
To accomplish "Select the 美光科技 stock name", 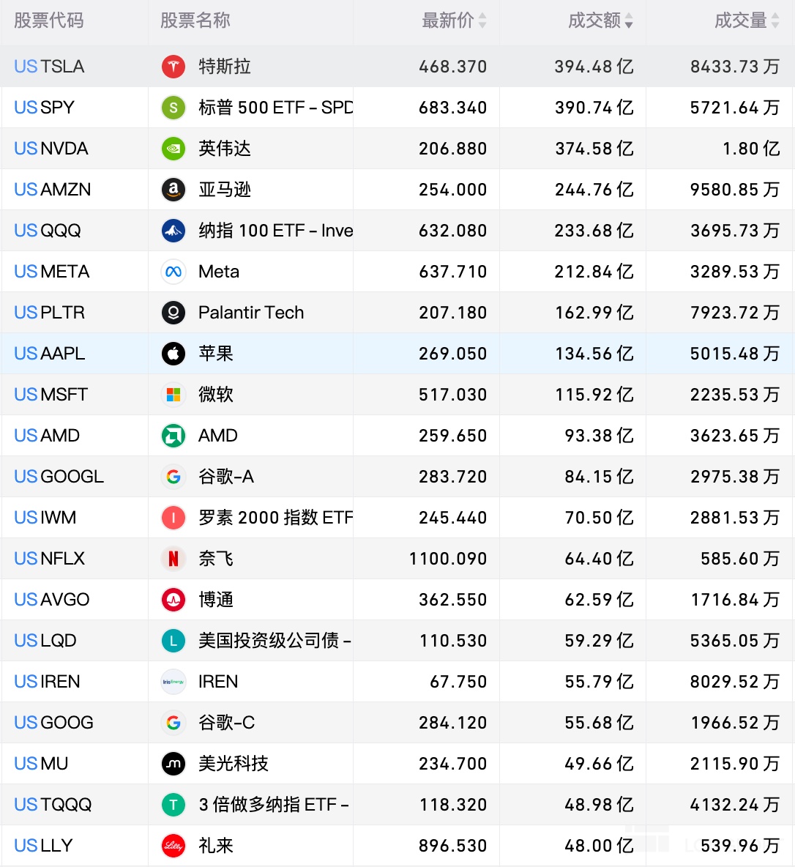I will pyautogui.click(x=234, y=764).
